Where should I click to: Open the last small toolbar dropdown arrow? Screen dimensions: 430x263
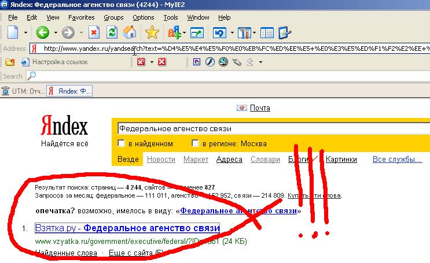click(260, 62)
